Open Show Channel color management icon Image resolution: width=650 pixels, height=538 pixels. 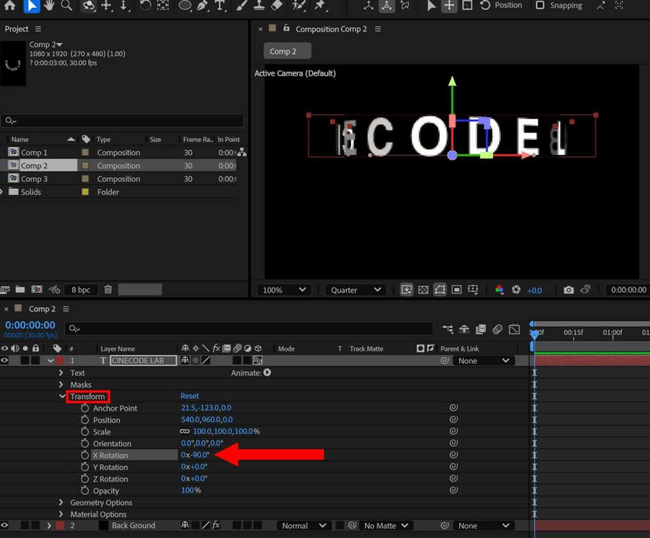(499, 290)
